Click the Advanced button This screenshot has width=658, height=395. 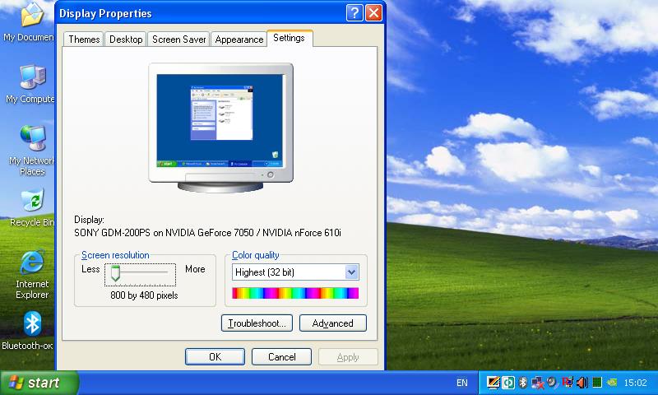(x=332, y=323)
